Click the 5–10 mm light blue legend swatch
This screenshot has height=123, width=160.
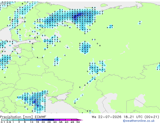click(28, 120)
